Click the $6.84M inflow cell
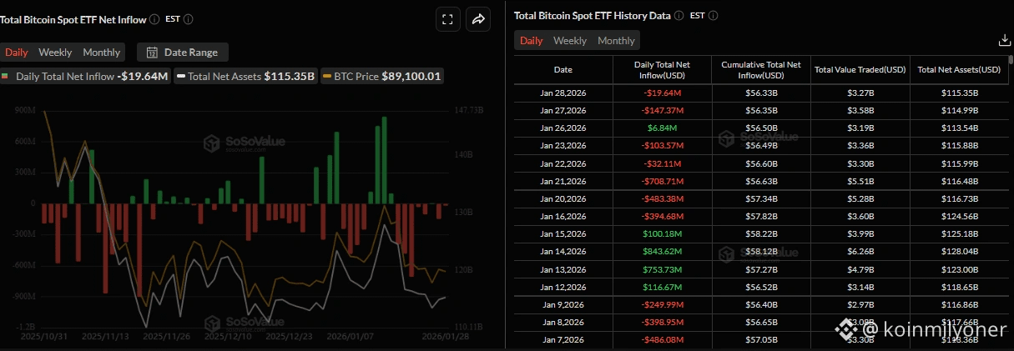Screen dimensions: 1014x351 (x=662, y=128)
